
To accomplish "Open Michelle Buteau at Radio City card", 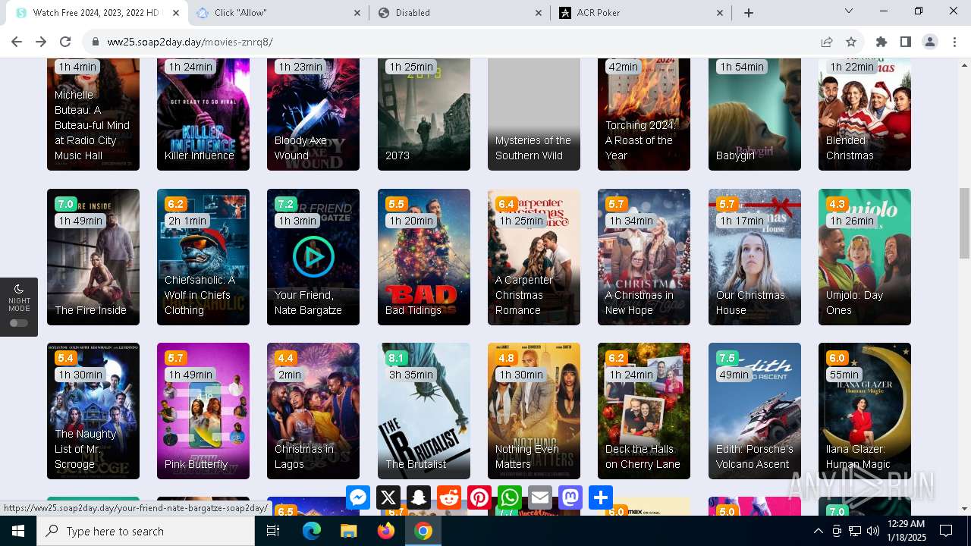I will (93, 115).
